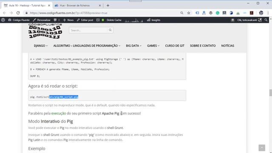Click the Código Fluente binary logo
The width and height of the screenshot is (272, 153).
coord(45,31)
